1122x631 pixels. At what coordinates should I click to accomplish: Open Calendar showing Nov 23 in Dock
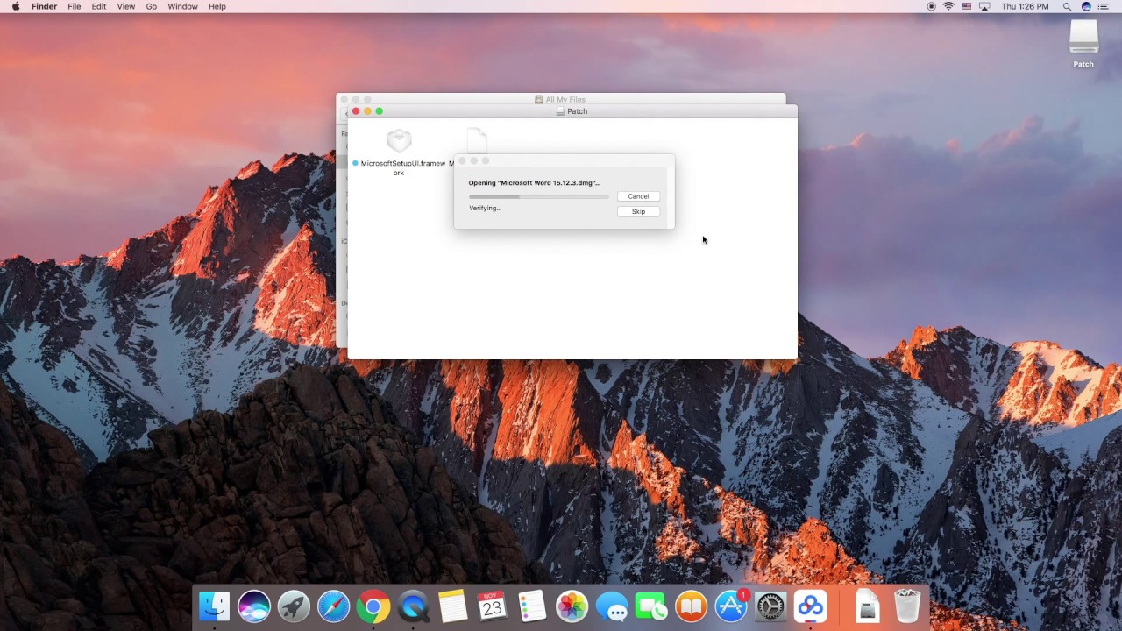tap(493, 606)
